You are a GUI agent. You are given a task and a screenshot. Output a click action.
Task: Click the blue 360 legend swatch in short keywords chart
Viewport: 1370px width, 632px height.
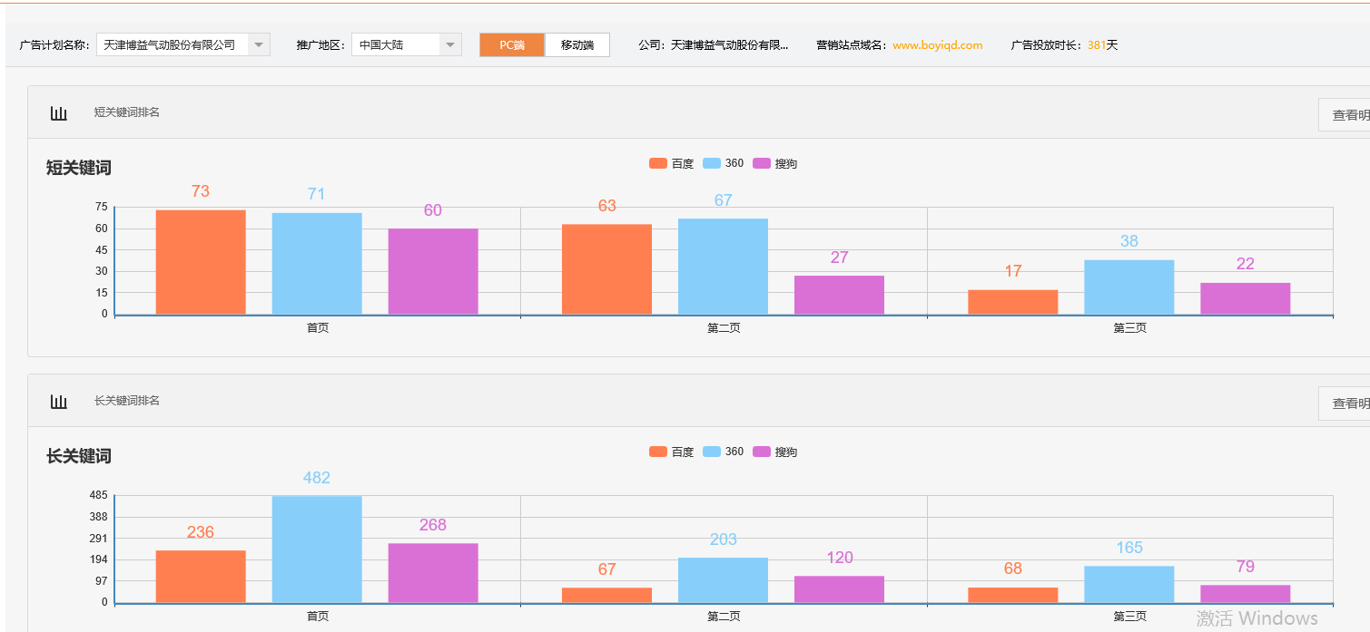[714, 163]
